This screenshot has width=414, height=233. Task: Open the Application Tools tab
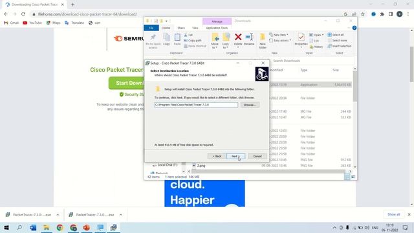click(x=217, y=28)
